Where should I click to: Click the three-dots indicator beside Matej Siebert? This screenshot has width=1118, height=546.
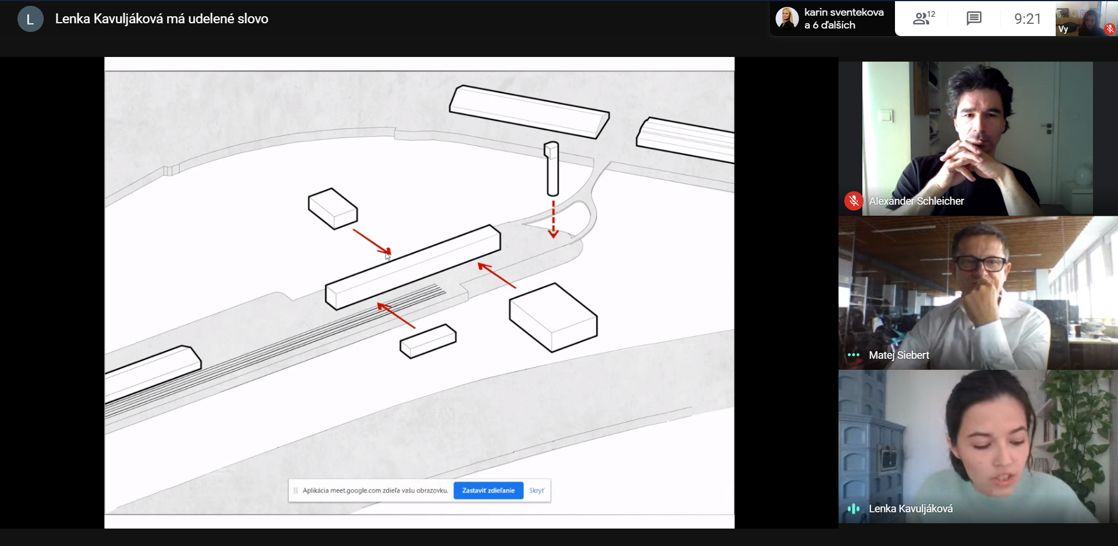pos(854,355)
